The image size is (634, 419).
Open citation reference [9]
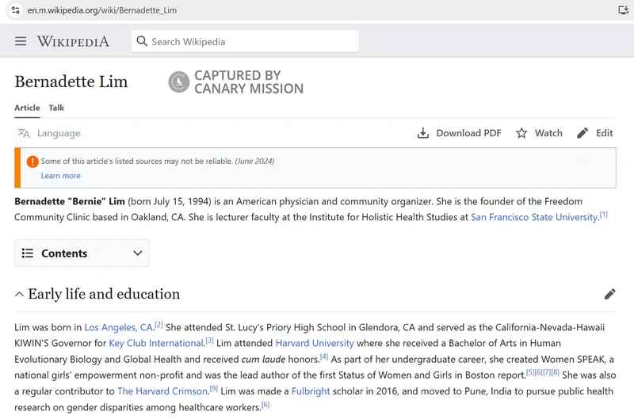click(x=214, y=389)
